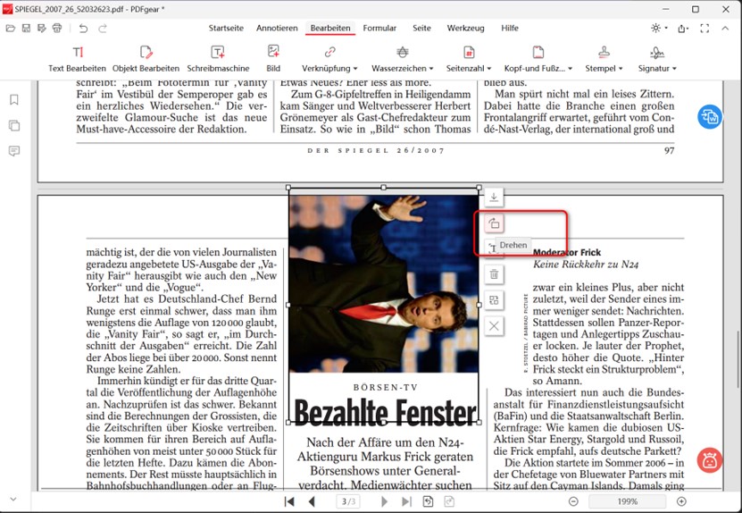Screen dimensions: 742x513
Task: Rotate the selected image with Drehen icon
Action: [494, 223]
